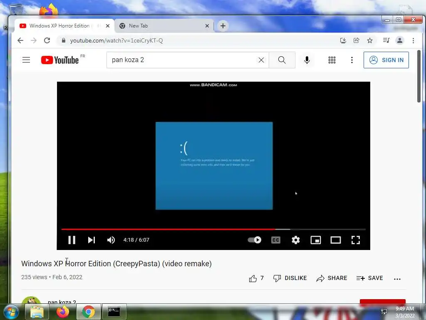Viewport: 426px width, 320px height.
Task: Click the install app icon in address bar
Action: click(343, 40)
